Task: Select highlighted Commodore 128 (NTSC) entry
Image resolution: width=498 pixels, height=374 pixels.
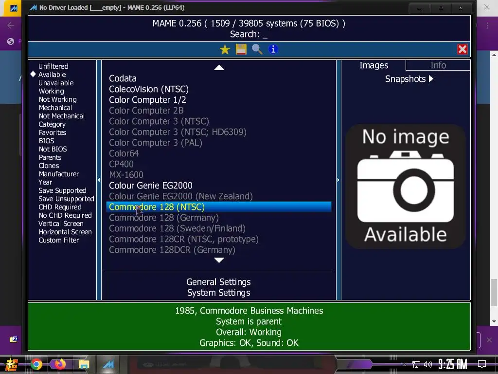Action: coord(218,206)
